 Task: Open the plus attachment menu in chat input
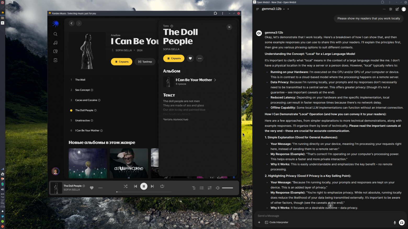[259, 222]
